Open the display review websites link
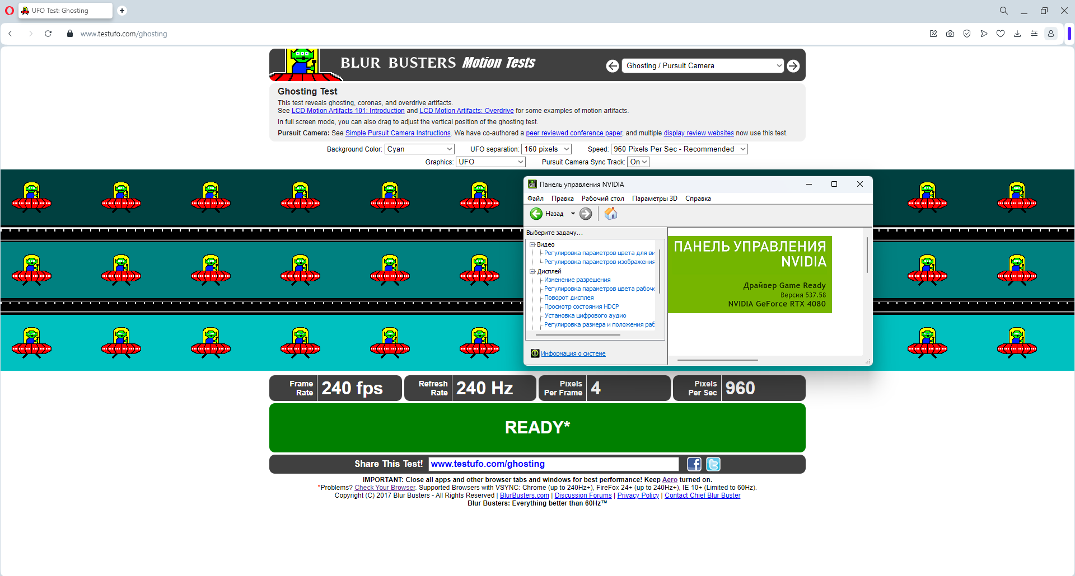This screenshot has height=576, width=1075. click(699, 133)
